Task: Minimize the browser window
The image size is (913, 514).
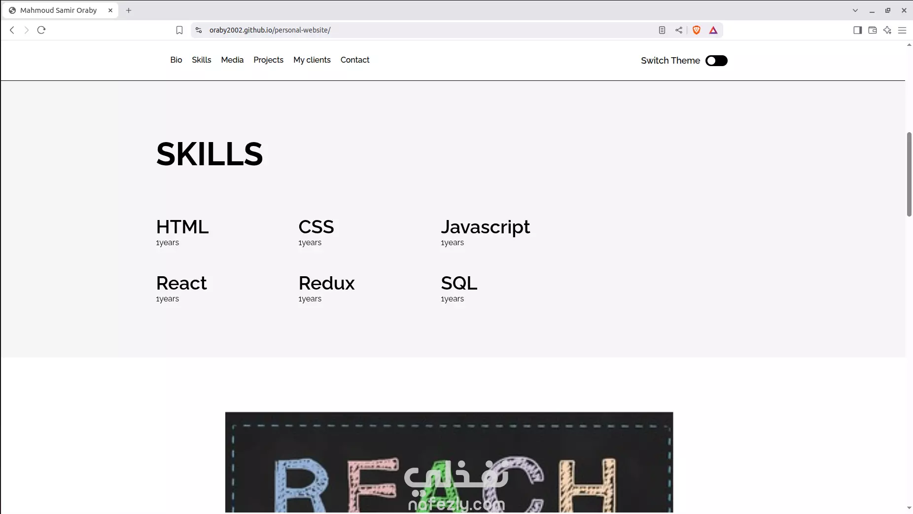Action: click(872, 10)
